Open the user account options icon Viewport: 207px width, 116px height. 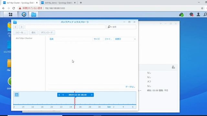(x=198, y=14)
